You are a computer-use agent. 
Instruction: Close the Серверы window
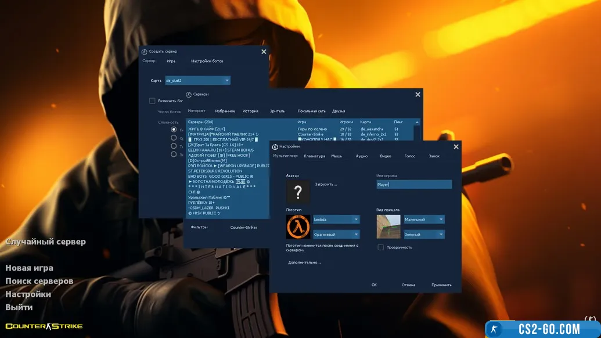(418, 94)
